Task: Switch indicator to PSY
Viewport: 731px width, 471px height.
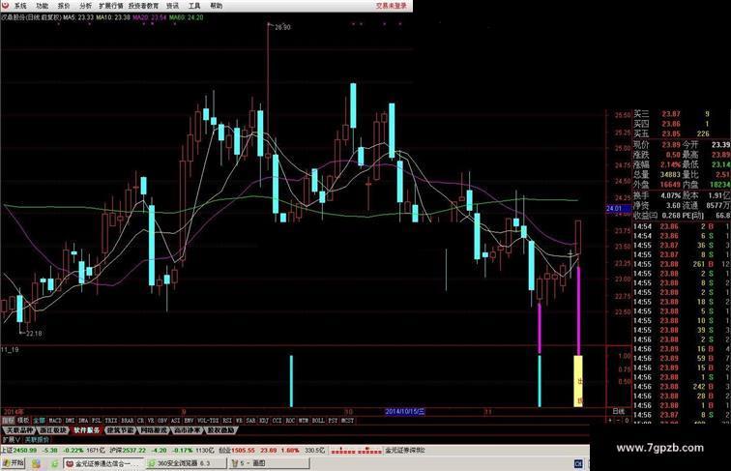Action: [333, 420]
